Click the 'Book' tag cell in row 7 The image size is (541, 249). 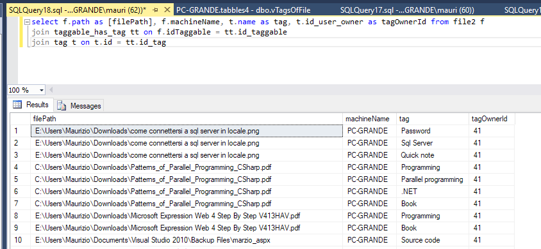coord(433,204)
